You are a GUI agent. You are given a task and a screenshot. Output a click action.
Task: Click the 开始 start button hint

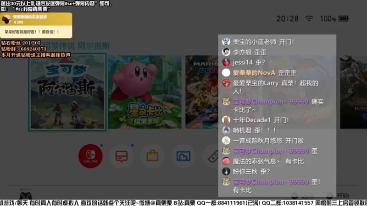343,195
